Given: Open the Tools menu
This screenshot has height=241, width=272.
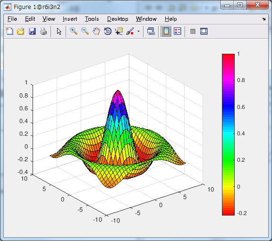Looking at the screenshot, I should click(92, 19).
